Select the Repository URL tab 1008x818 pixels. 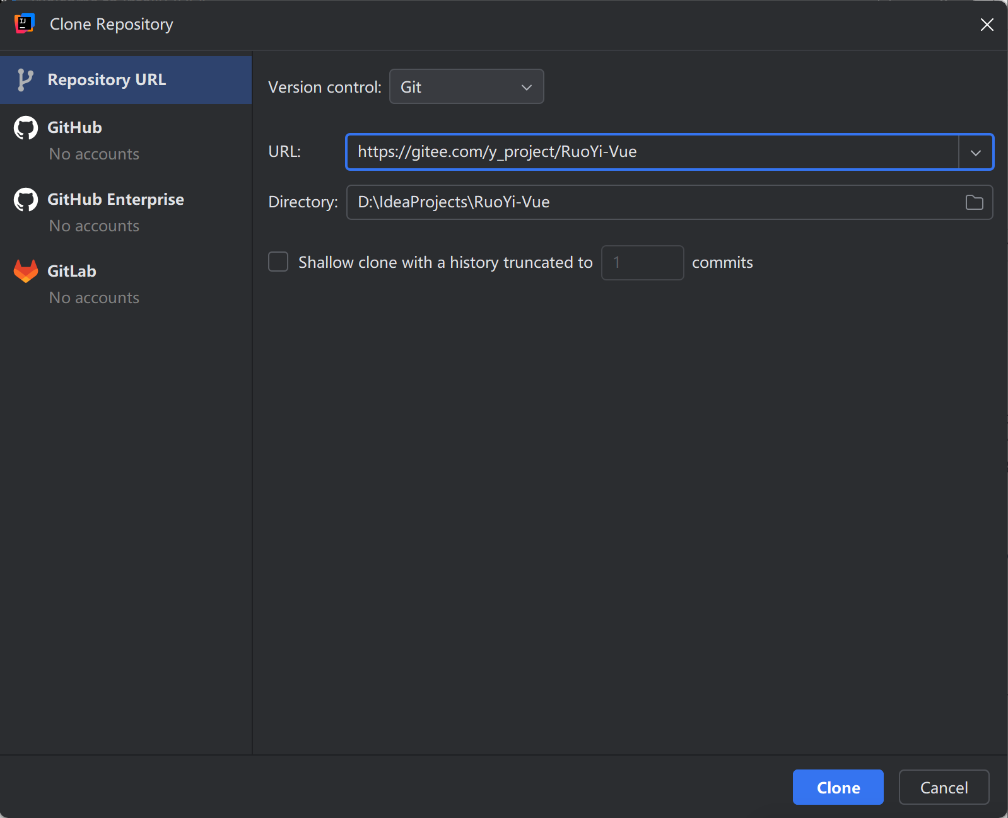(126, 80)
